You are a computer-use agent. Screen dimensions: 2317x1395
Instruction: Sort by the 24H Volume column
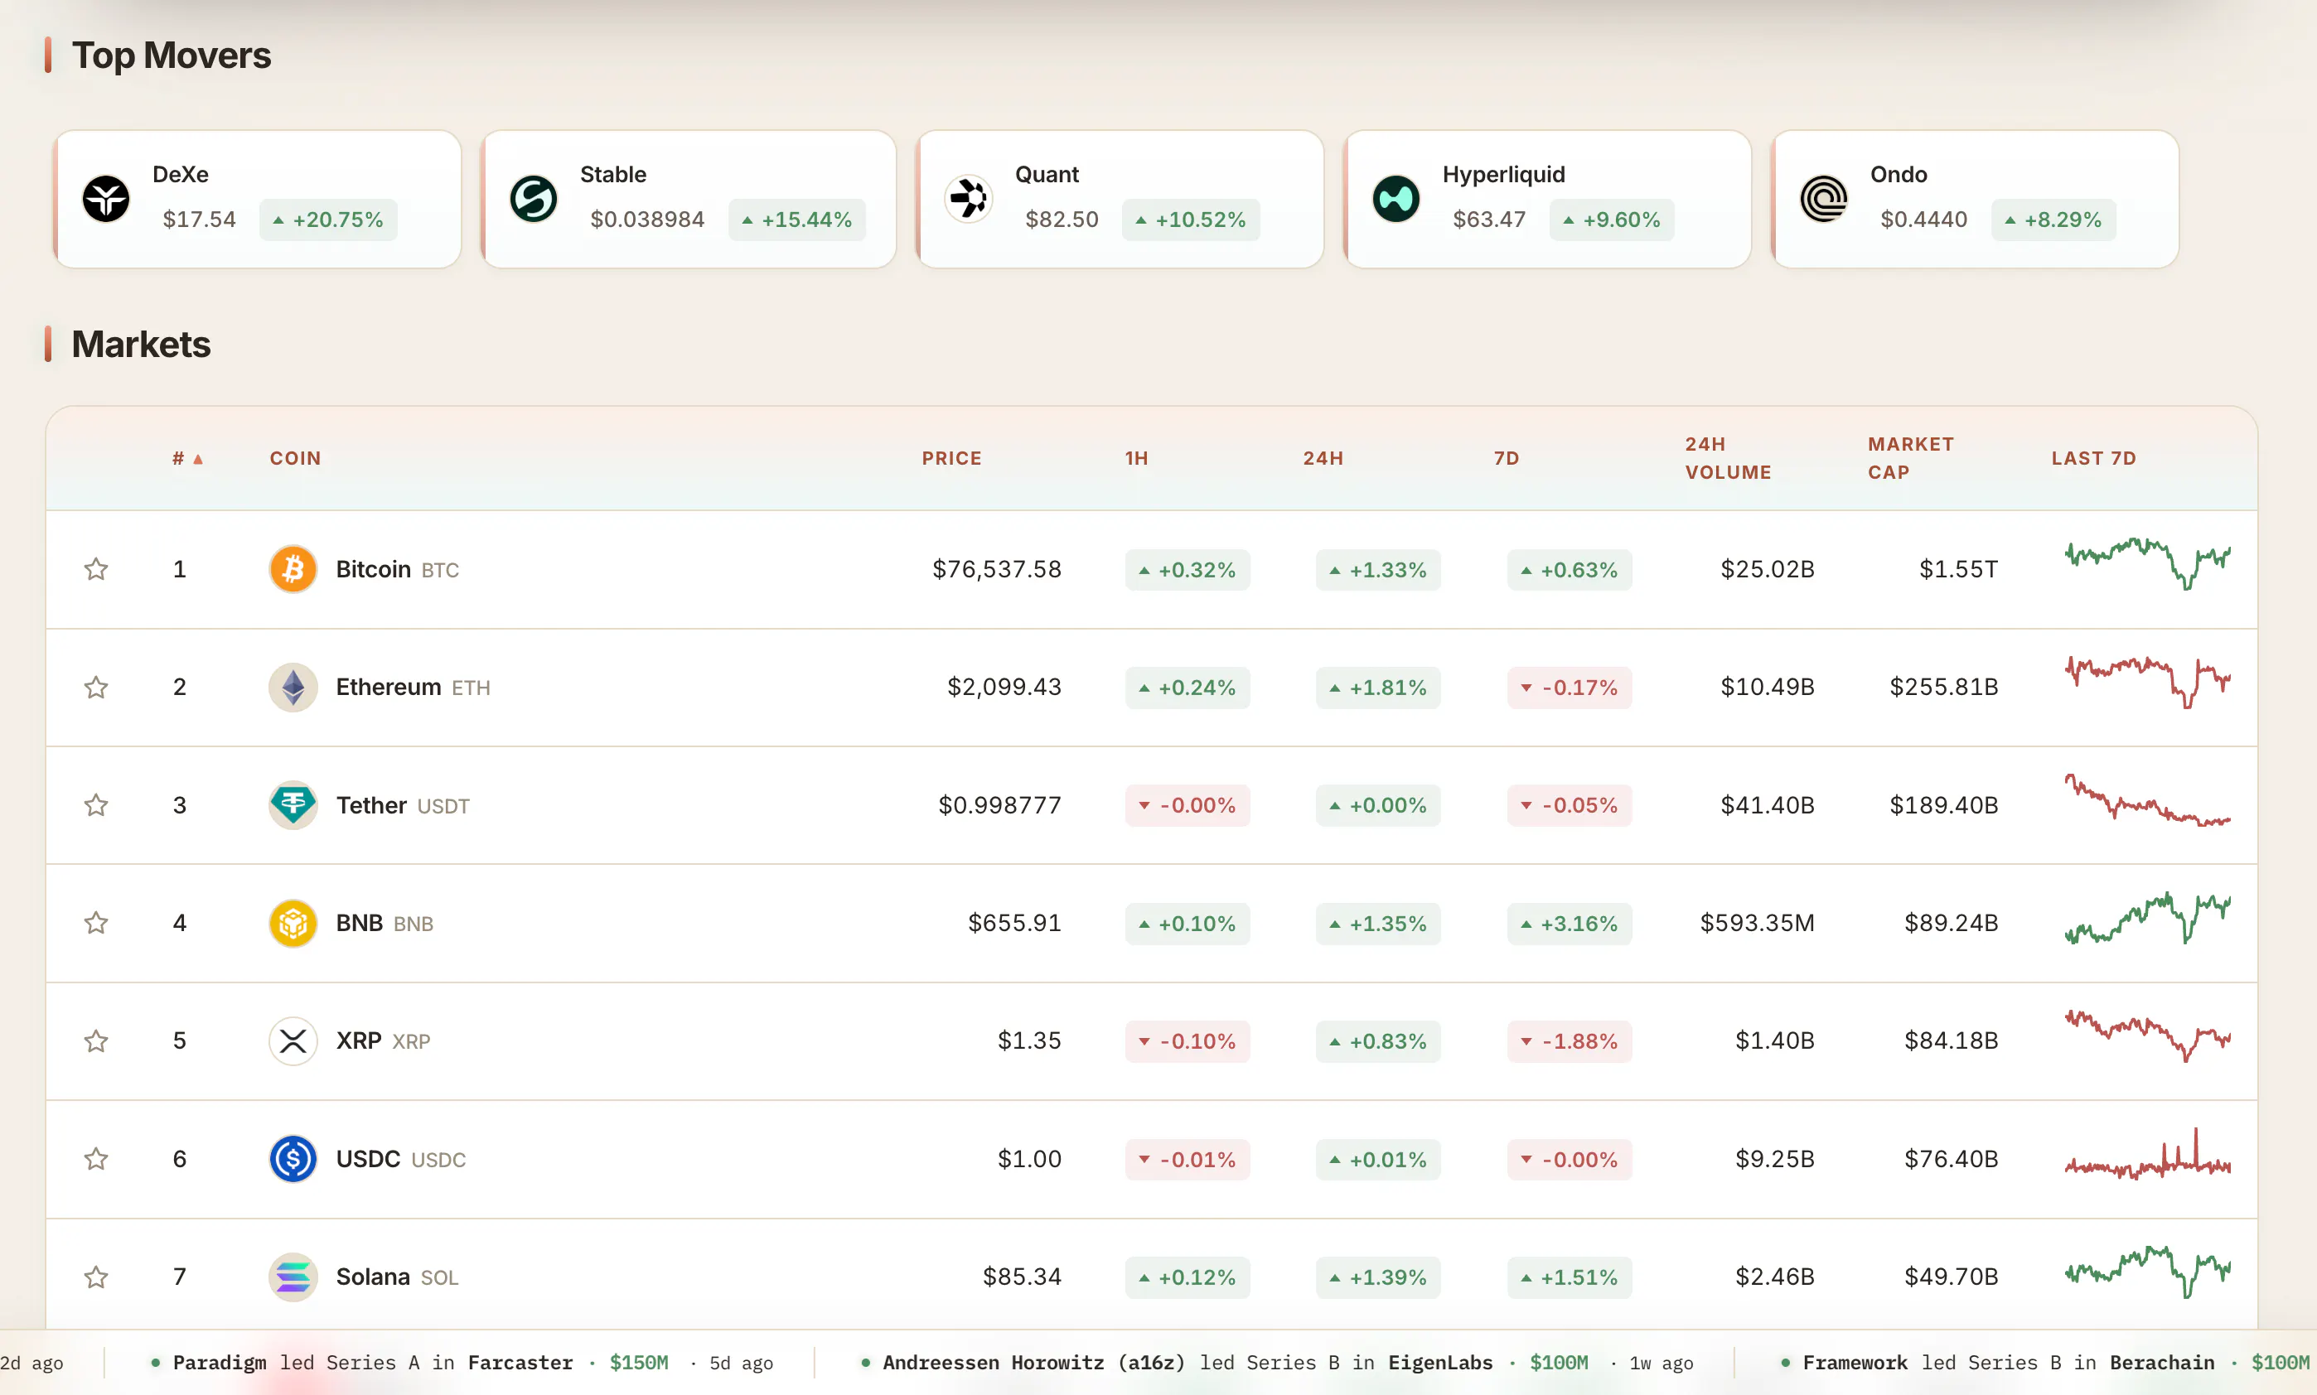pyautogui.click(x=1728, y=458)
